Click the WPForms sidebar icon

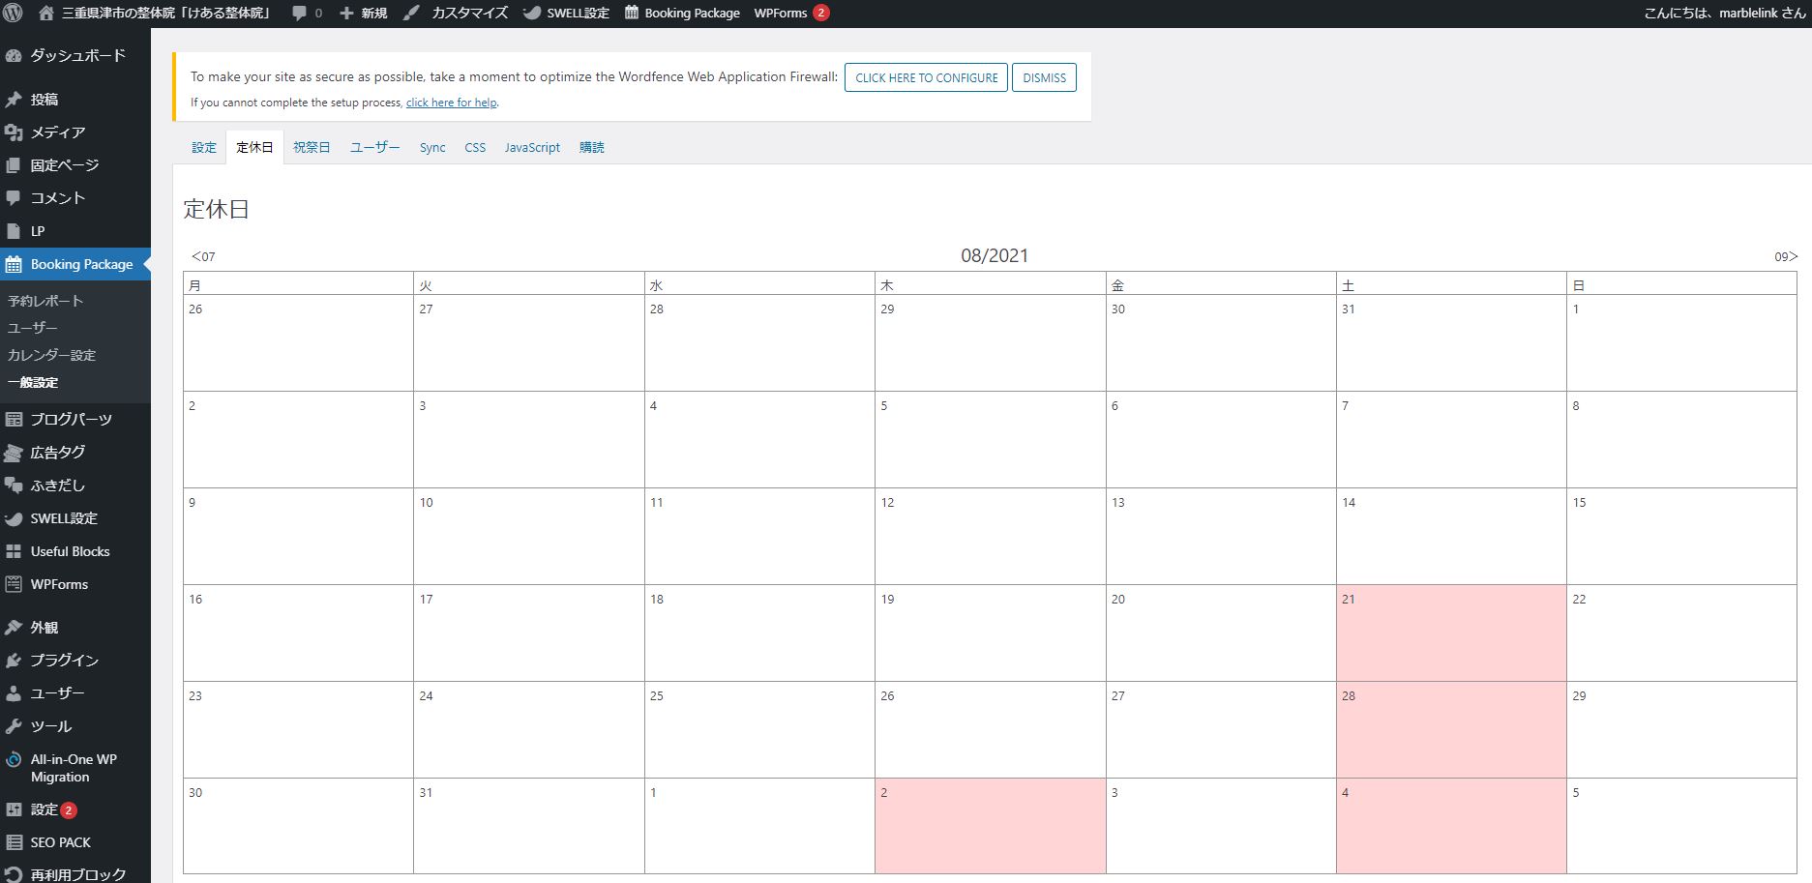click(14, 584)
